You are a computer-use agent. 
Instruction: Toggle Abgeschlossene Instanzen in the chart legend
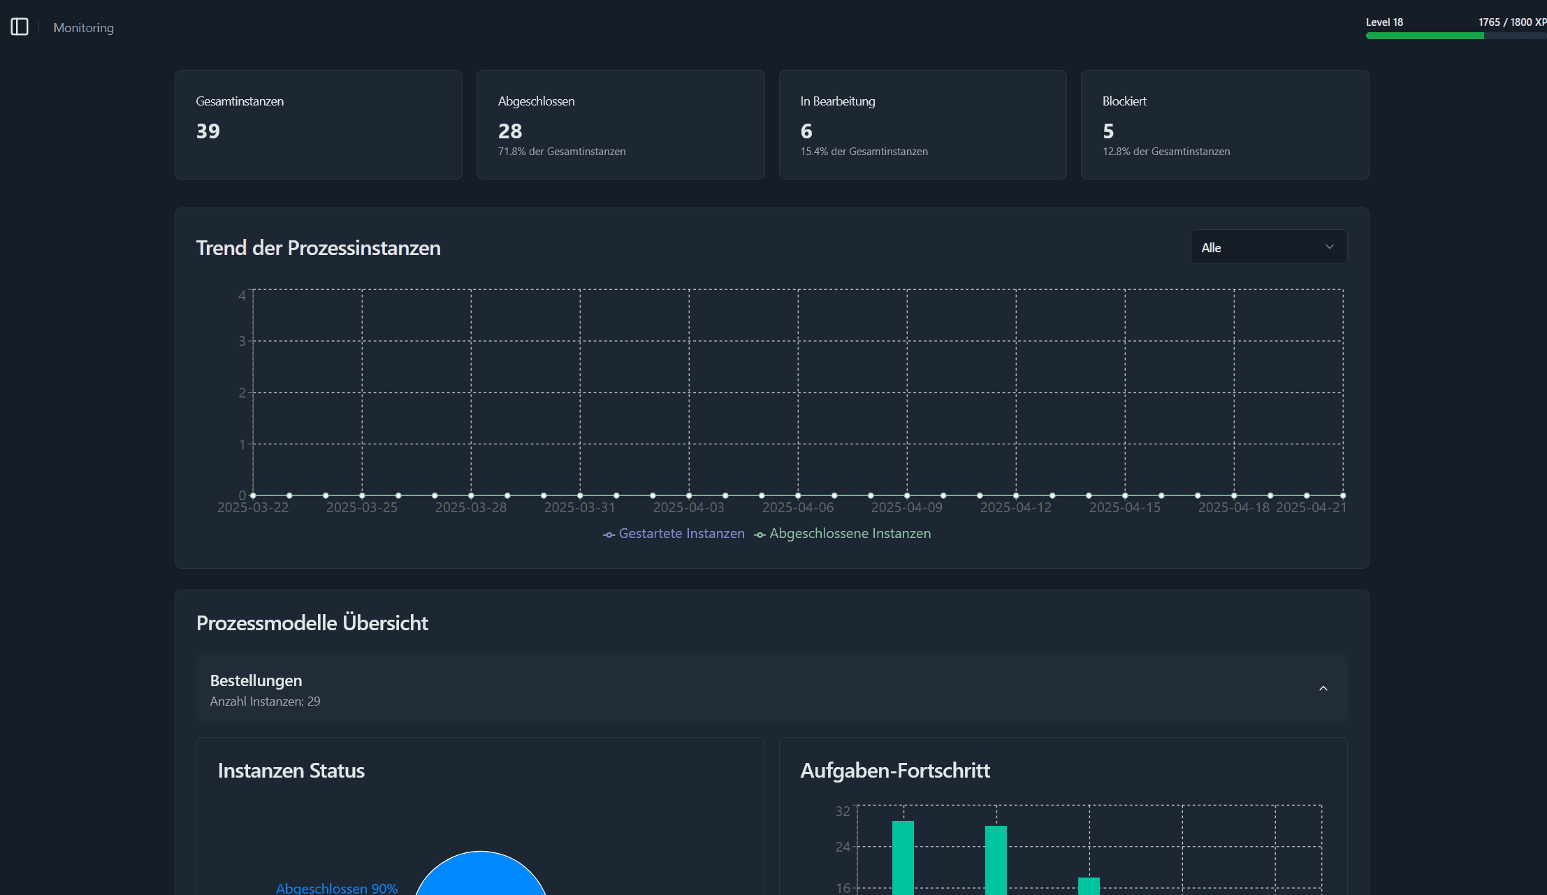pos(850,533)
